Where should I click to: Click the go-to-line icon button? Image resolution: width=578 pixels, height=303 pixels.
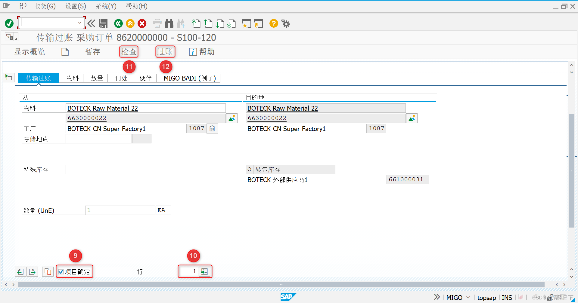pyautogui.click(x=204, y=271)
